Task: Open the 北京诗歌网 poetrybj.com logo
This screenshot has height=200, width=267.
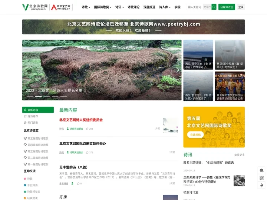Action: [x=35, y=7]
